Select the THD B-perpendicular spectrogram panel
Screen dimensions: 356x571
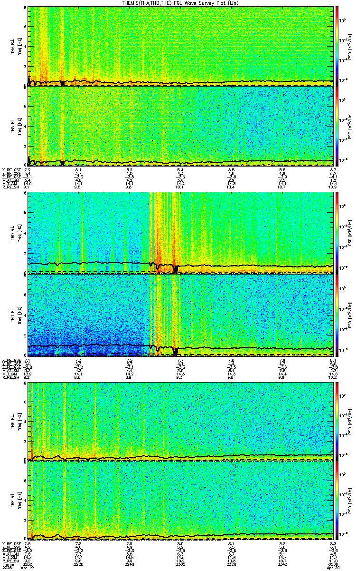pos(180,232)
